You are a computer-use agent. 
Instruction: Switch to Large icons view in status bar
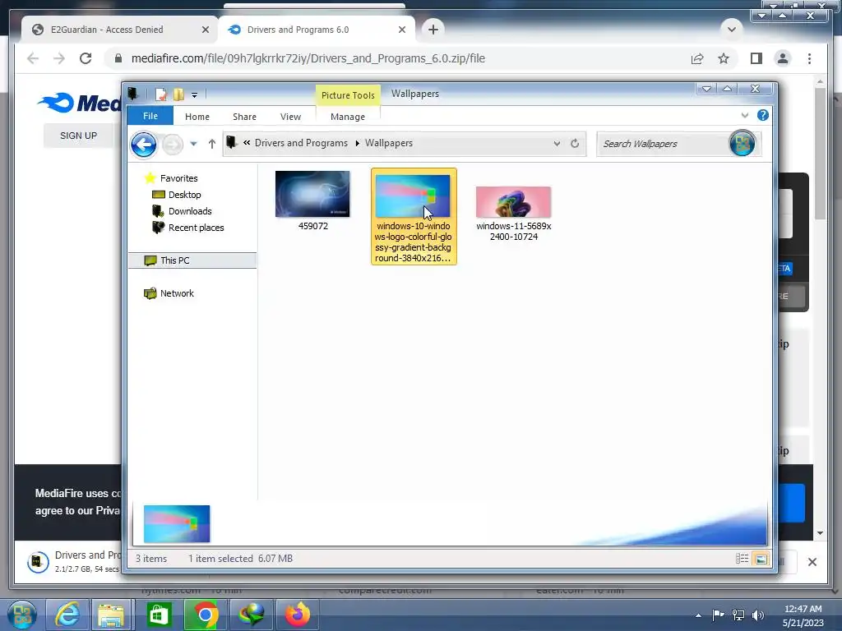pyautogui.click(x=761, y=559)
